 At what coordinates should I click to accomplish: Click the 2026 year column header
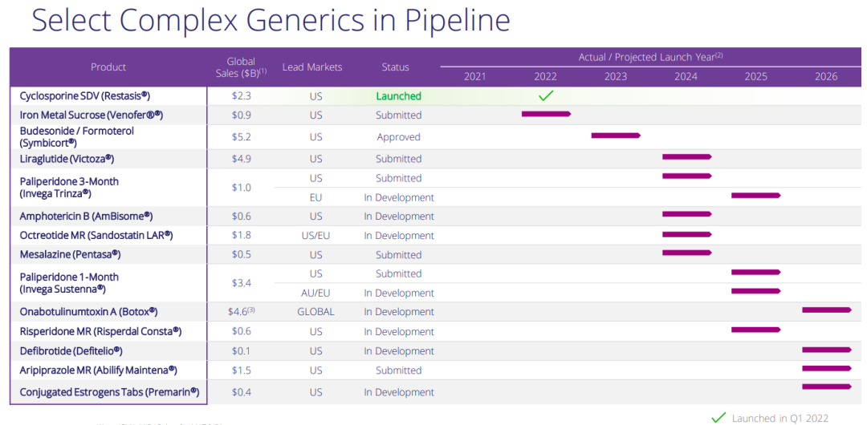pyautogui.click(x=826, y=77)
